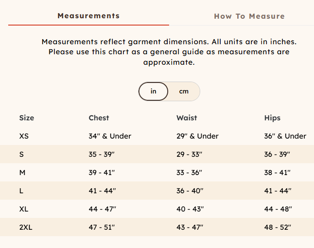Select the XL size row label

[24, 209]
